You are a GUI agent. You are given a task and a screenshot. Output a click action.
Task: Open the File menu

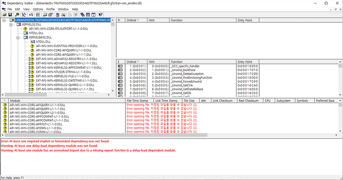pyautogui.click(x=9, y=9)
